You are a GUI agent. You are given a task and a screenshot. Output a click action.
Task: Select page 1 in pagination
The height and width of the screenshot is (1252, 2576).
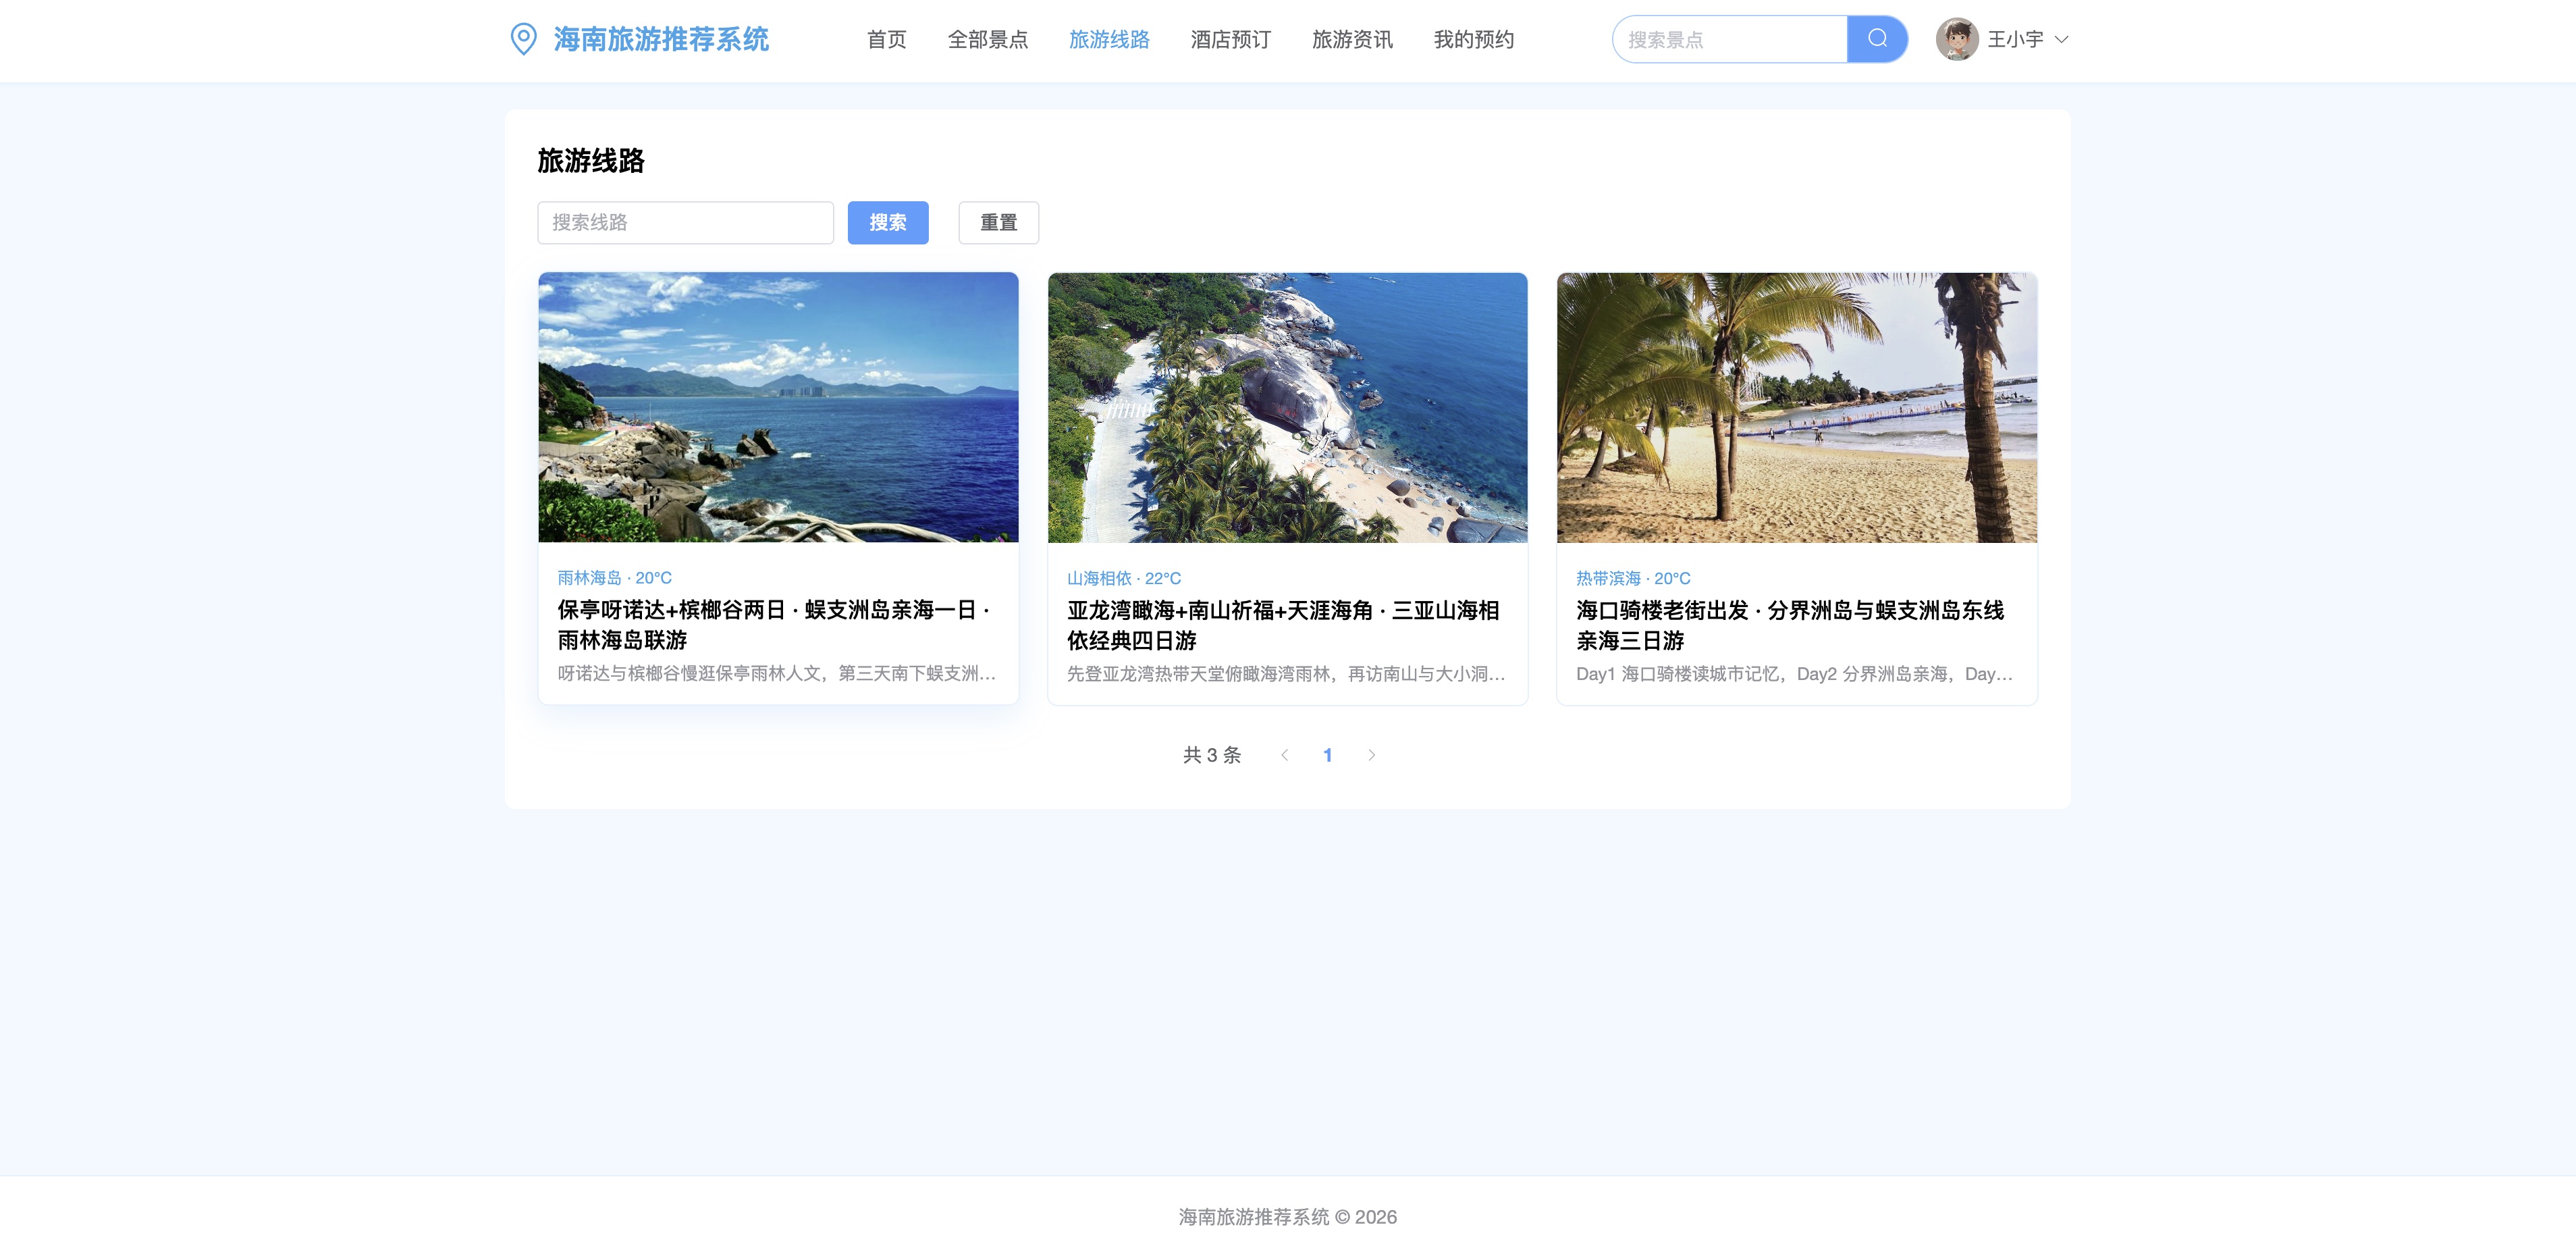coord(1327,755)
